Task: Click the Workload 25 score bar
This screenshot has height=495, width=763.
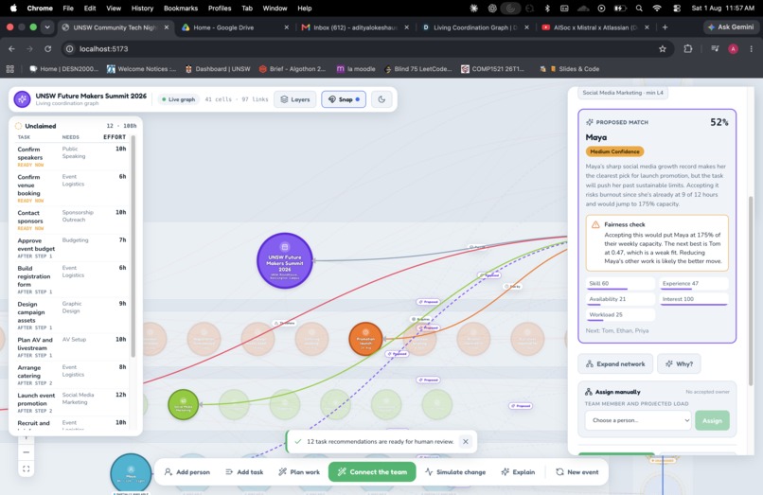Action: [x=620, y=315]
